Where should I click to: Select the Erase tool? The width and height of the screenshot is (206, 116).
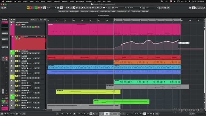coord(77,8)
